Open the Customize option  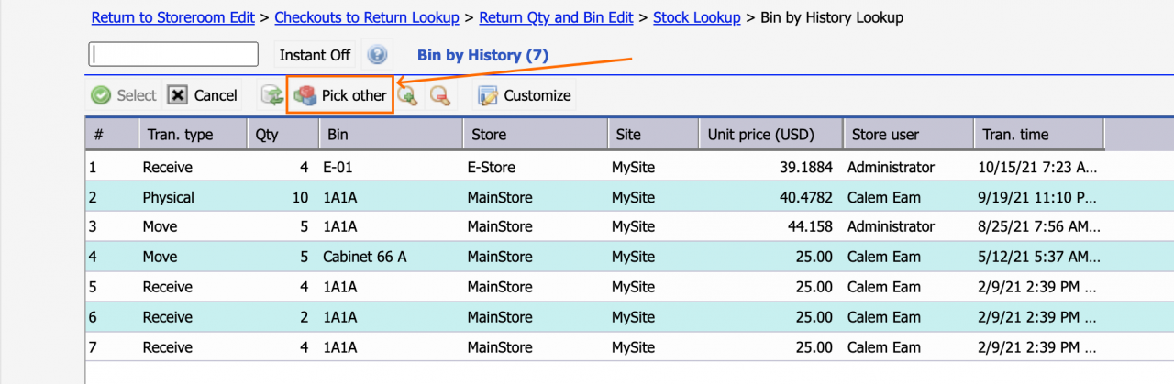525,95
